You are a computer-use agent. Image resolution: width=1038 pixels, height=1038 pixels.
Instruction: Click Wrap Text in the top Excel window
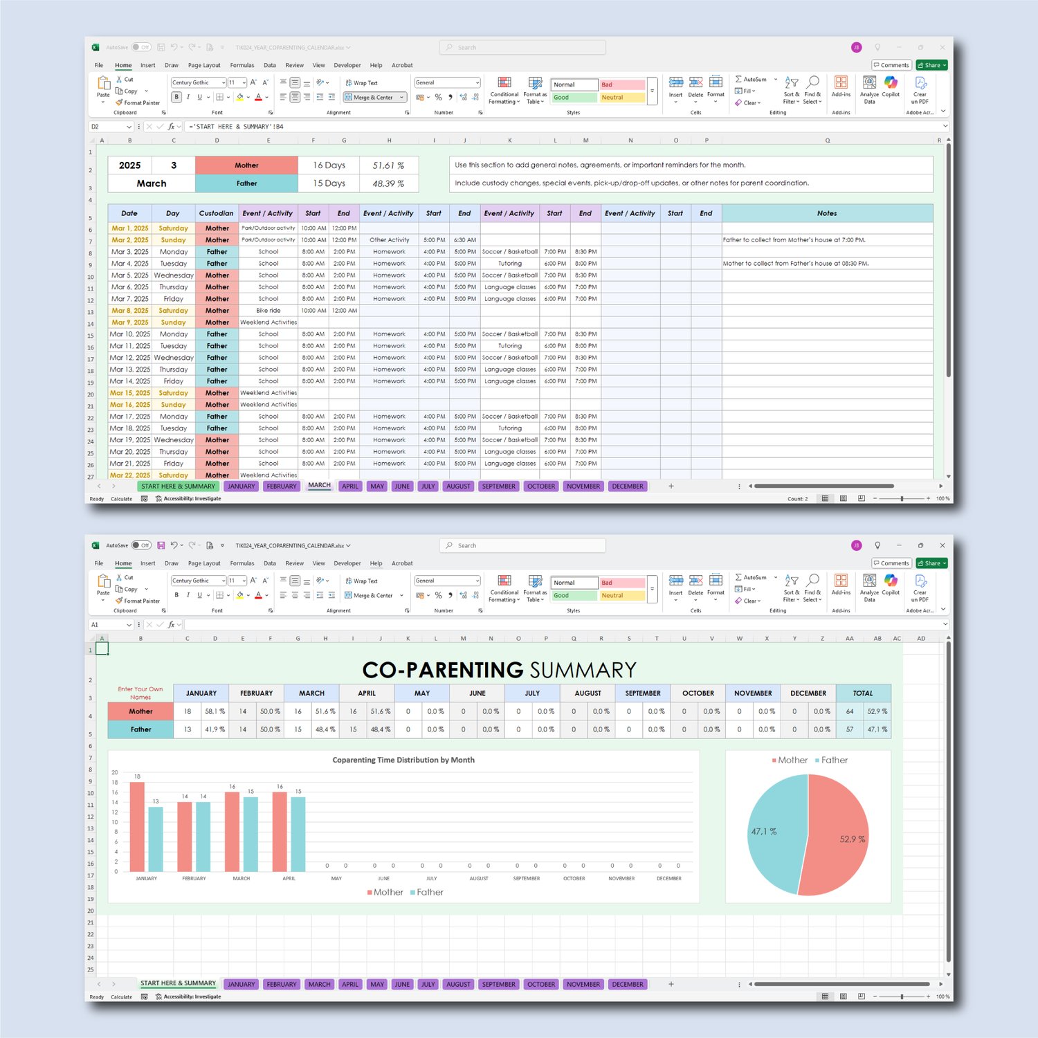pyautogui.click(x=362, y=83)
